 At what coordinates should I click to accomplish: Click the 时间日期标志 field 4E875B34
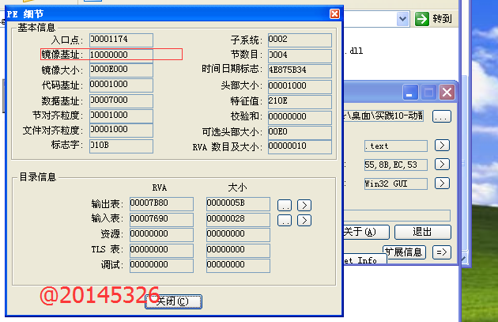299,70
